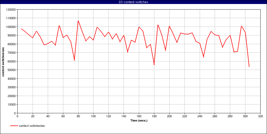Click the lowest dip at 180 seconds
The image size is (267, 134).
click(154, 65)
